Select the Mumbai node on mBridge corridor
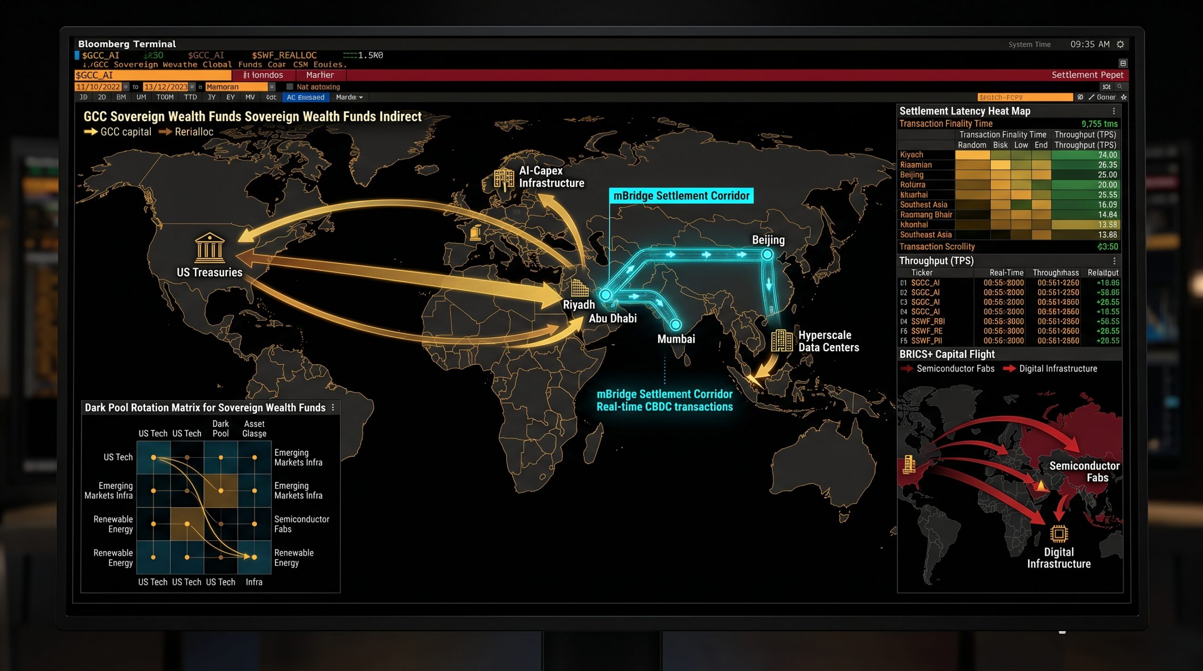The width and height of the screenshot is (1203, 671). click(676, 324)
